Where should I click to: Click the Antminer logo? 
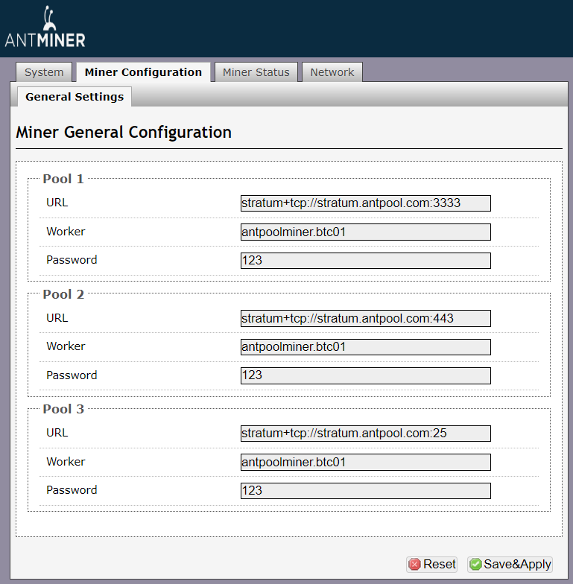(45, 27)
